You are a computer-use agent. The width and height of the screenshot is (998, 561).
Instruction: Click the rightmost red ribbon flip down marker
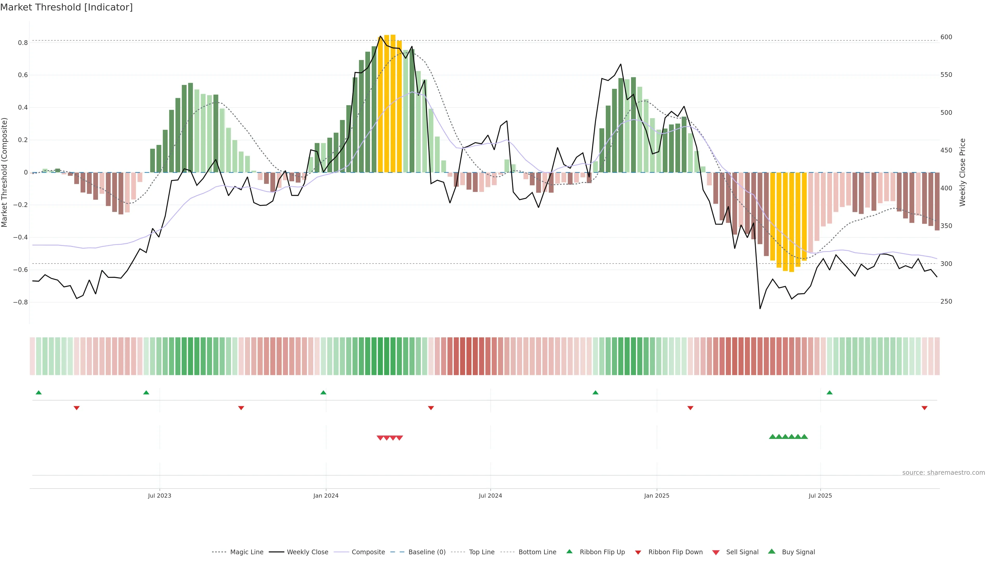point(924,408)
